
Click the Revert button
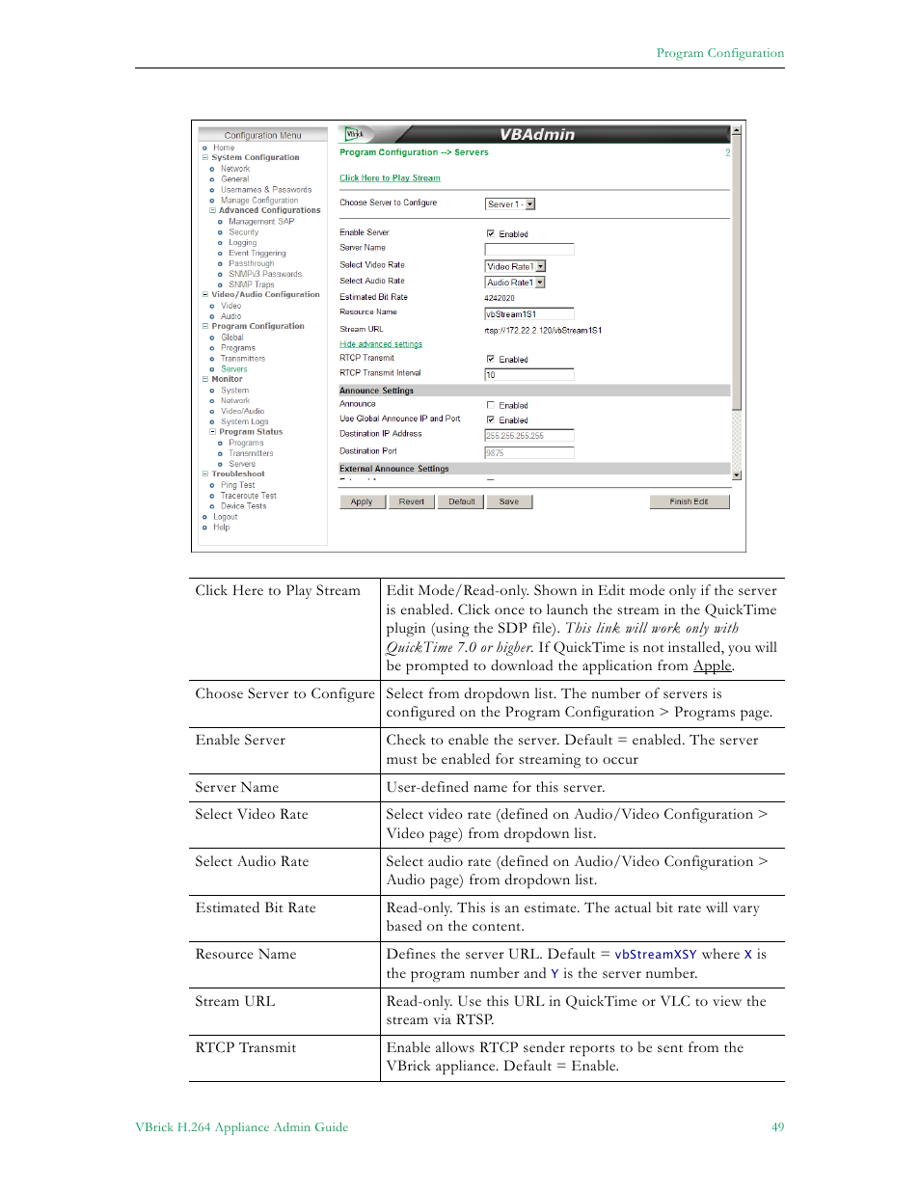click(x=412, y=501)
